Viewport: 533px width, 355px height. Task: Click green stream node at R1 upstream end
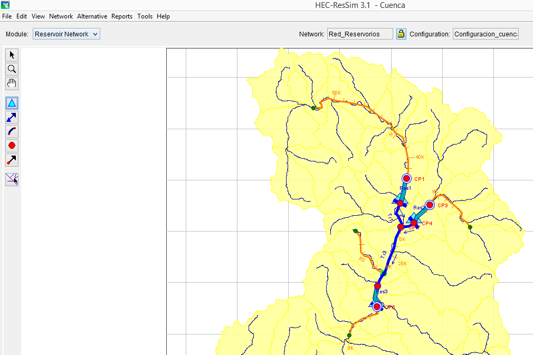[313, 108]
